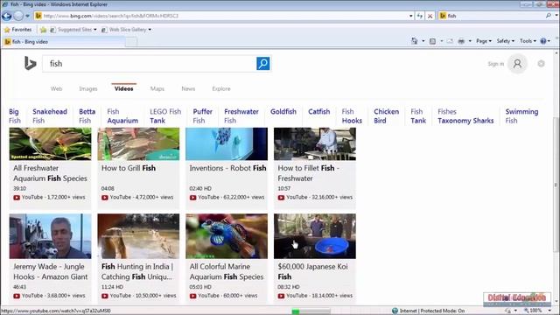Click the browser Forward arrow button
The width and height of the screenshot is (560, 315).
point(18,16)
